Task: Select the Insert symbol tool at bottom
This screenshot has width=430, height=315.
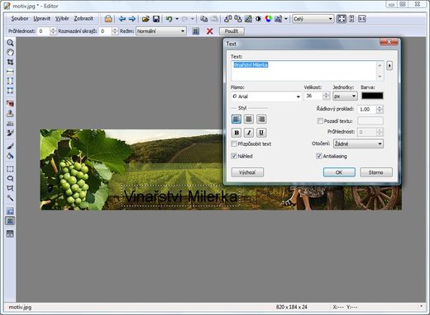Action: pyautogui.click(x=10, y=234)
